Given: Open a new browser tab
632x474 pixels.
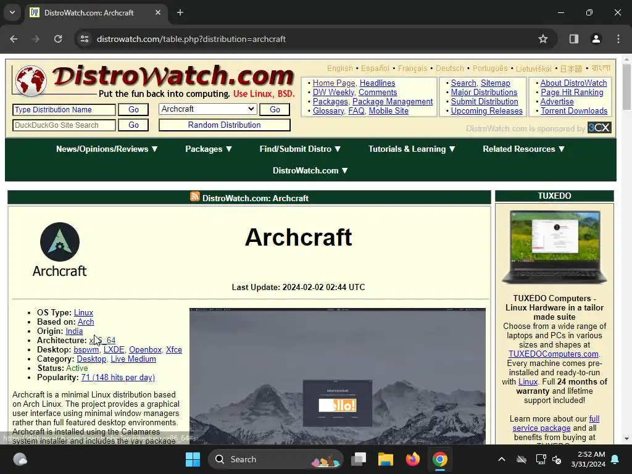Looking at the screenshot, I should coord(180,12).
